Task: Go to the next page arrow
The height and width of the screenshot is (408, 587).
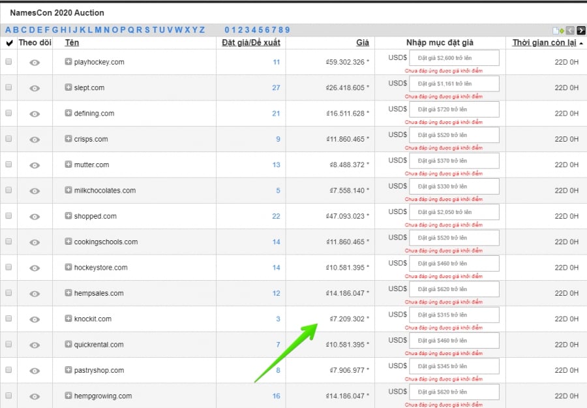Action: (580, 30)
